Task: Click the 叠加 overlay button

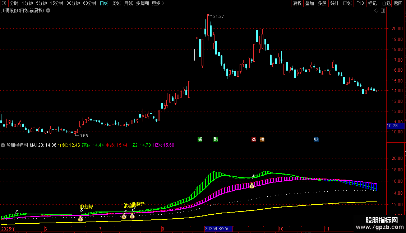Action: pyautogui.click(x=310, y=3)
